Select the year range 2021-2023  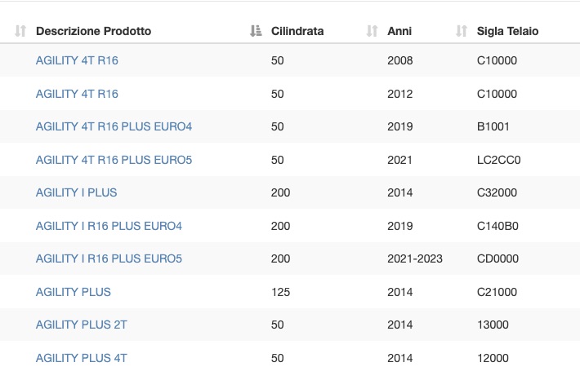[x=415, y=258]
